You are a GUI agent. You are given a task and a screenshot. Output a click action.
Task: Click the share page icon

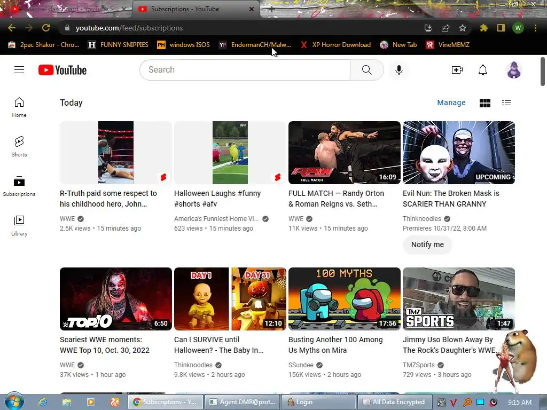point(446,28)
